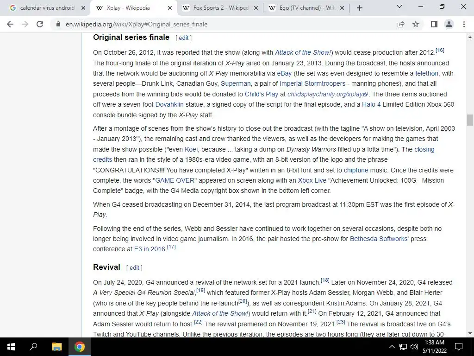Image resolution: width=474 pixels, height=356 pixels.
Task: Open Imperial Stormtroopers link
Action: pos(312,83)
